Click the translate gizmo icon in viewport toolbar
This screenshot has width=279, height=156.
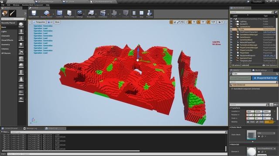click(x=171, y=22)
